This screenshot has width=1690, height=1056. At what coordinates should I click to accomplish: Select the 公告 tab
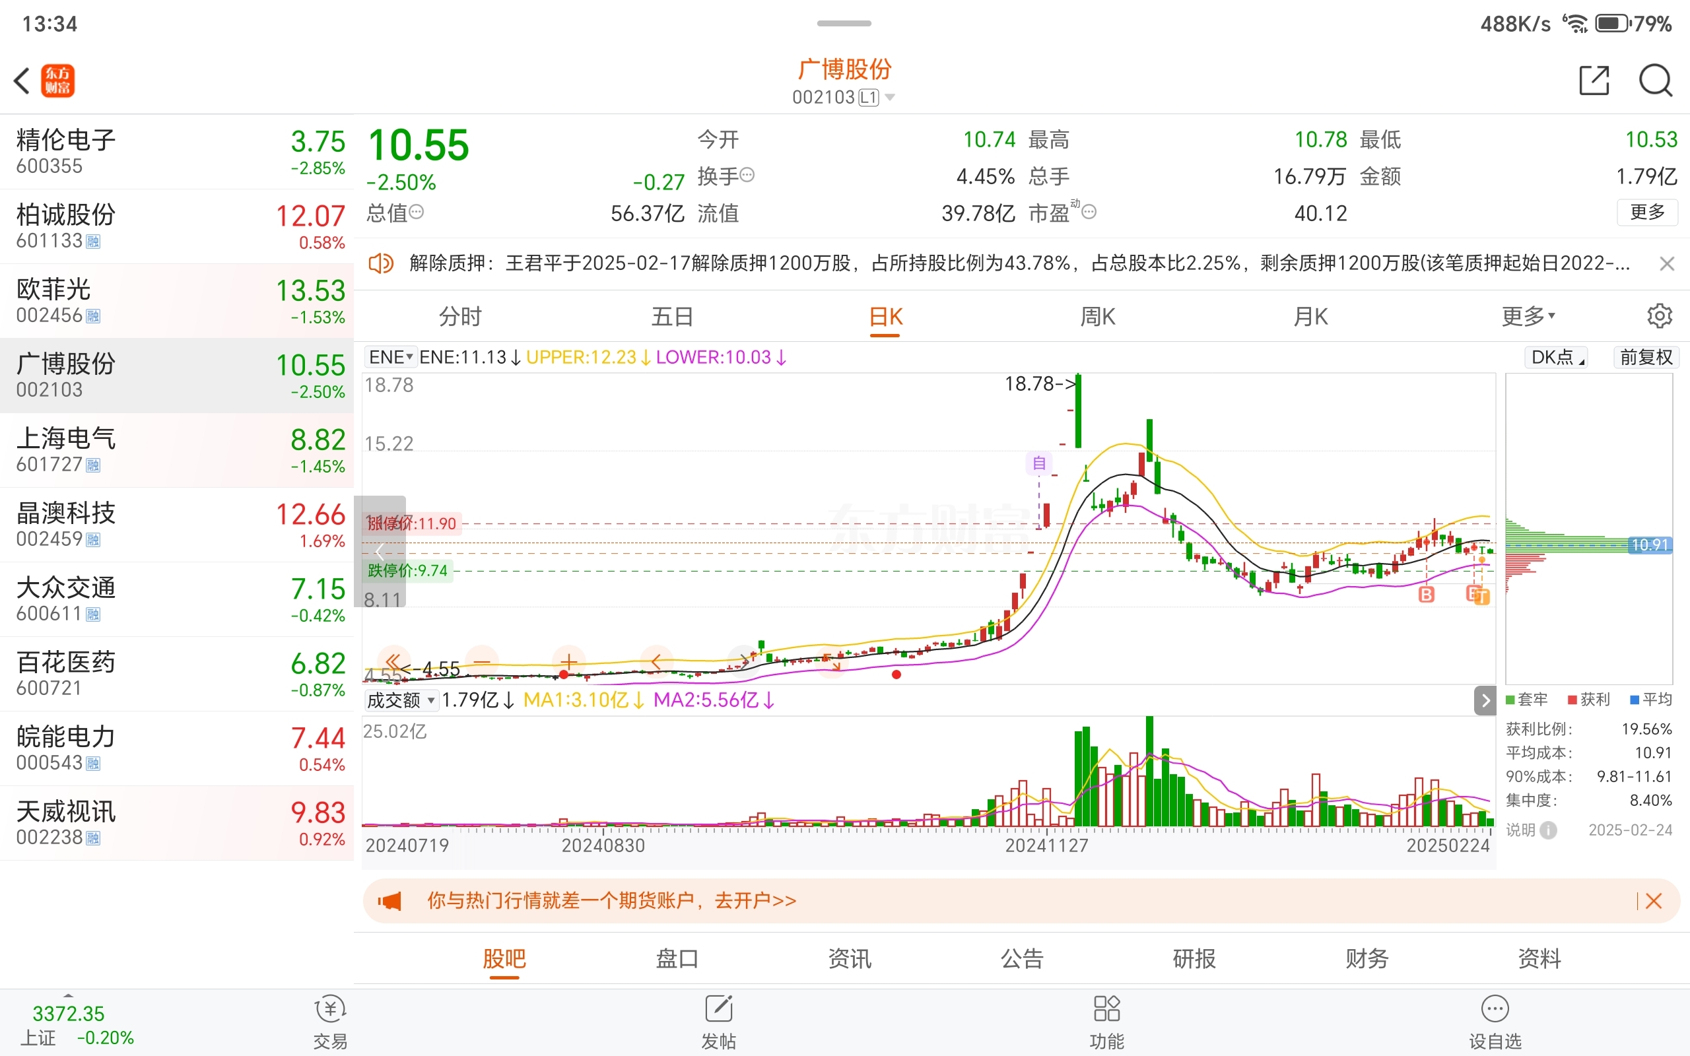[1022, 958]
